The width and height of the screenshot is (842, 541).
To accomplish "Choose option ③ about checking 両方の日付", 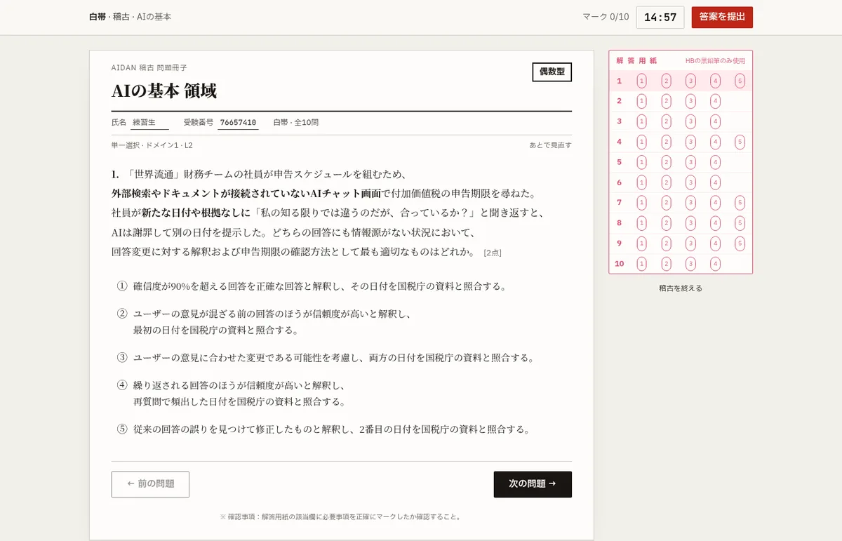I will 342,358.
